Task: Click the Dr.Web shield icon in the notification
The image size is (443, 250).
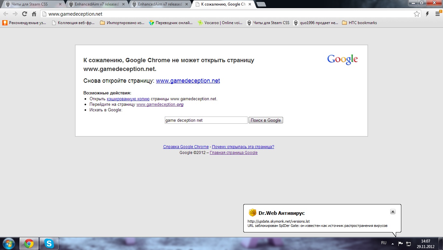Action: coord(252,213)
